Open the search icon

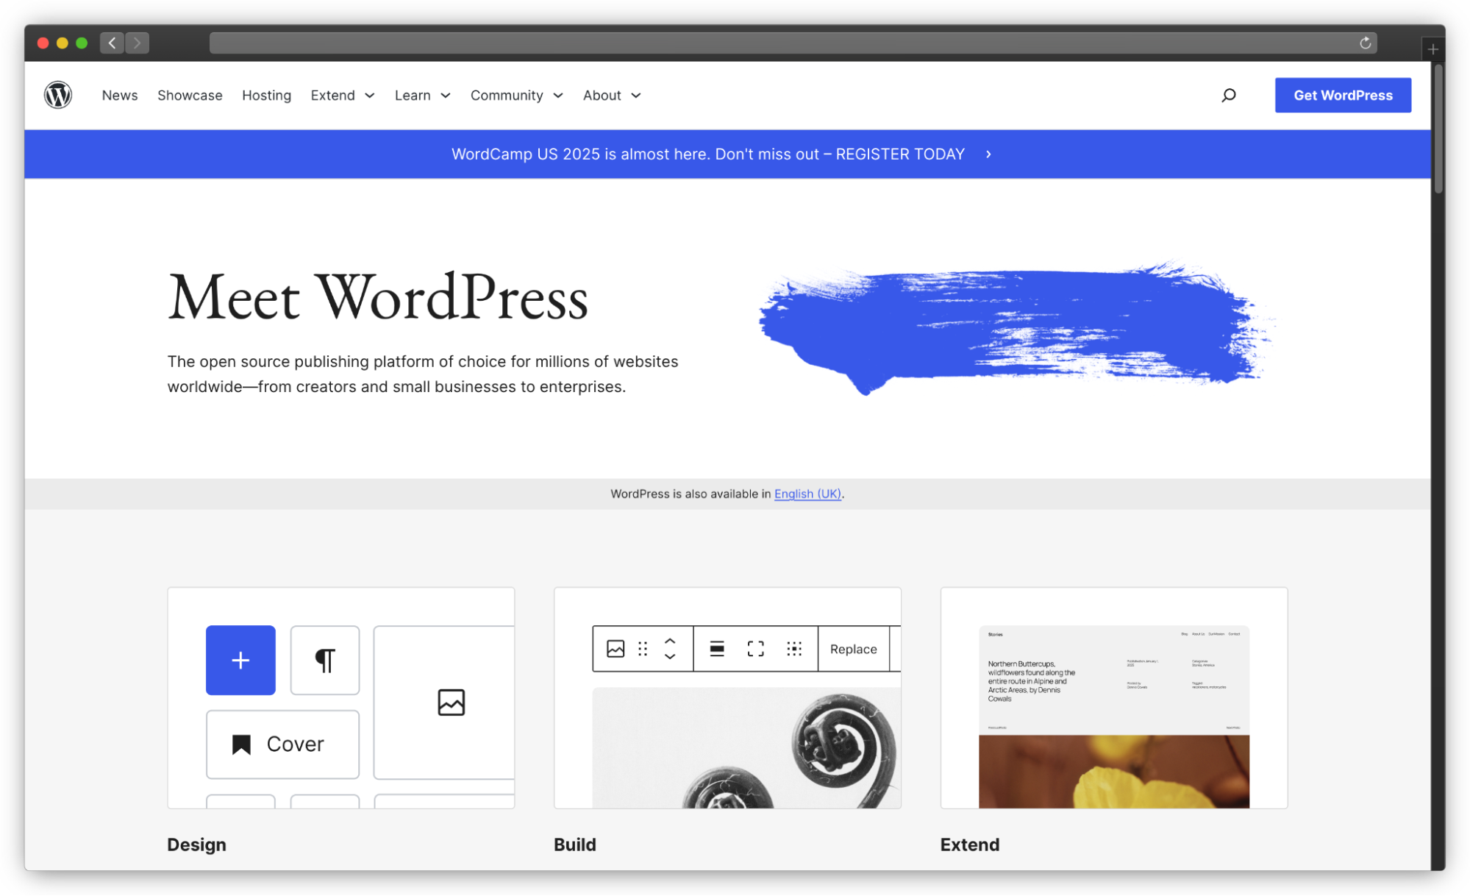[1229, 95]
